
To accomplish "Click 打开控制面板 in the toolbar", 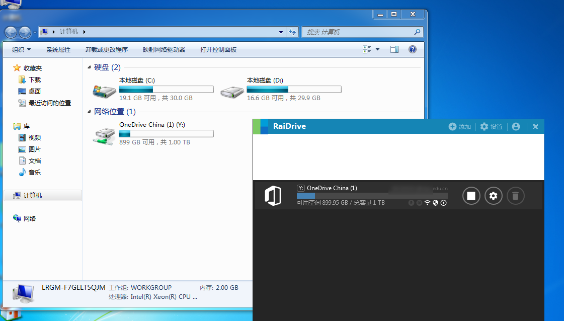I will coord(218,50).
